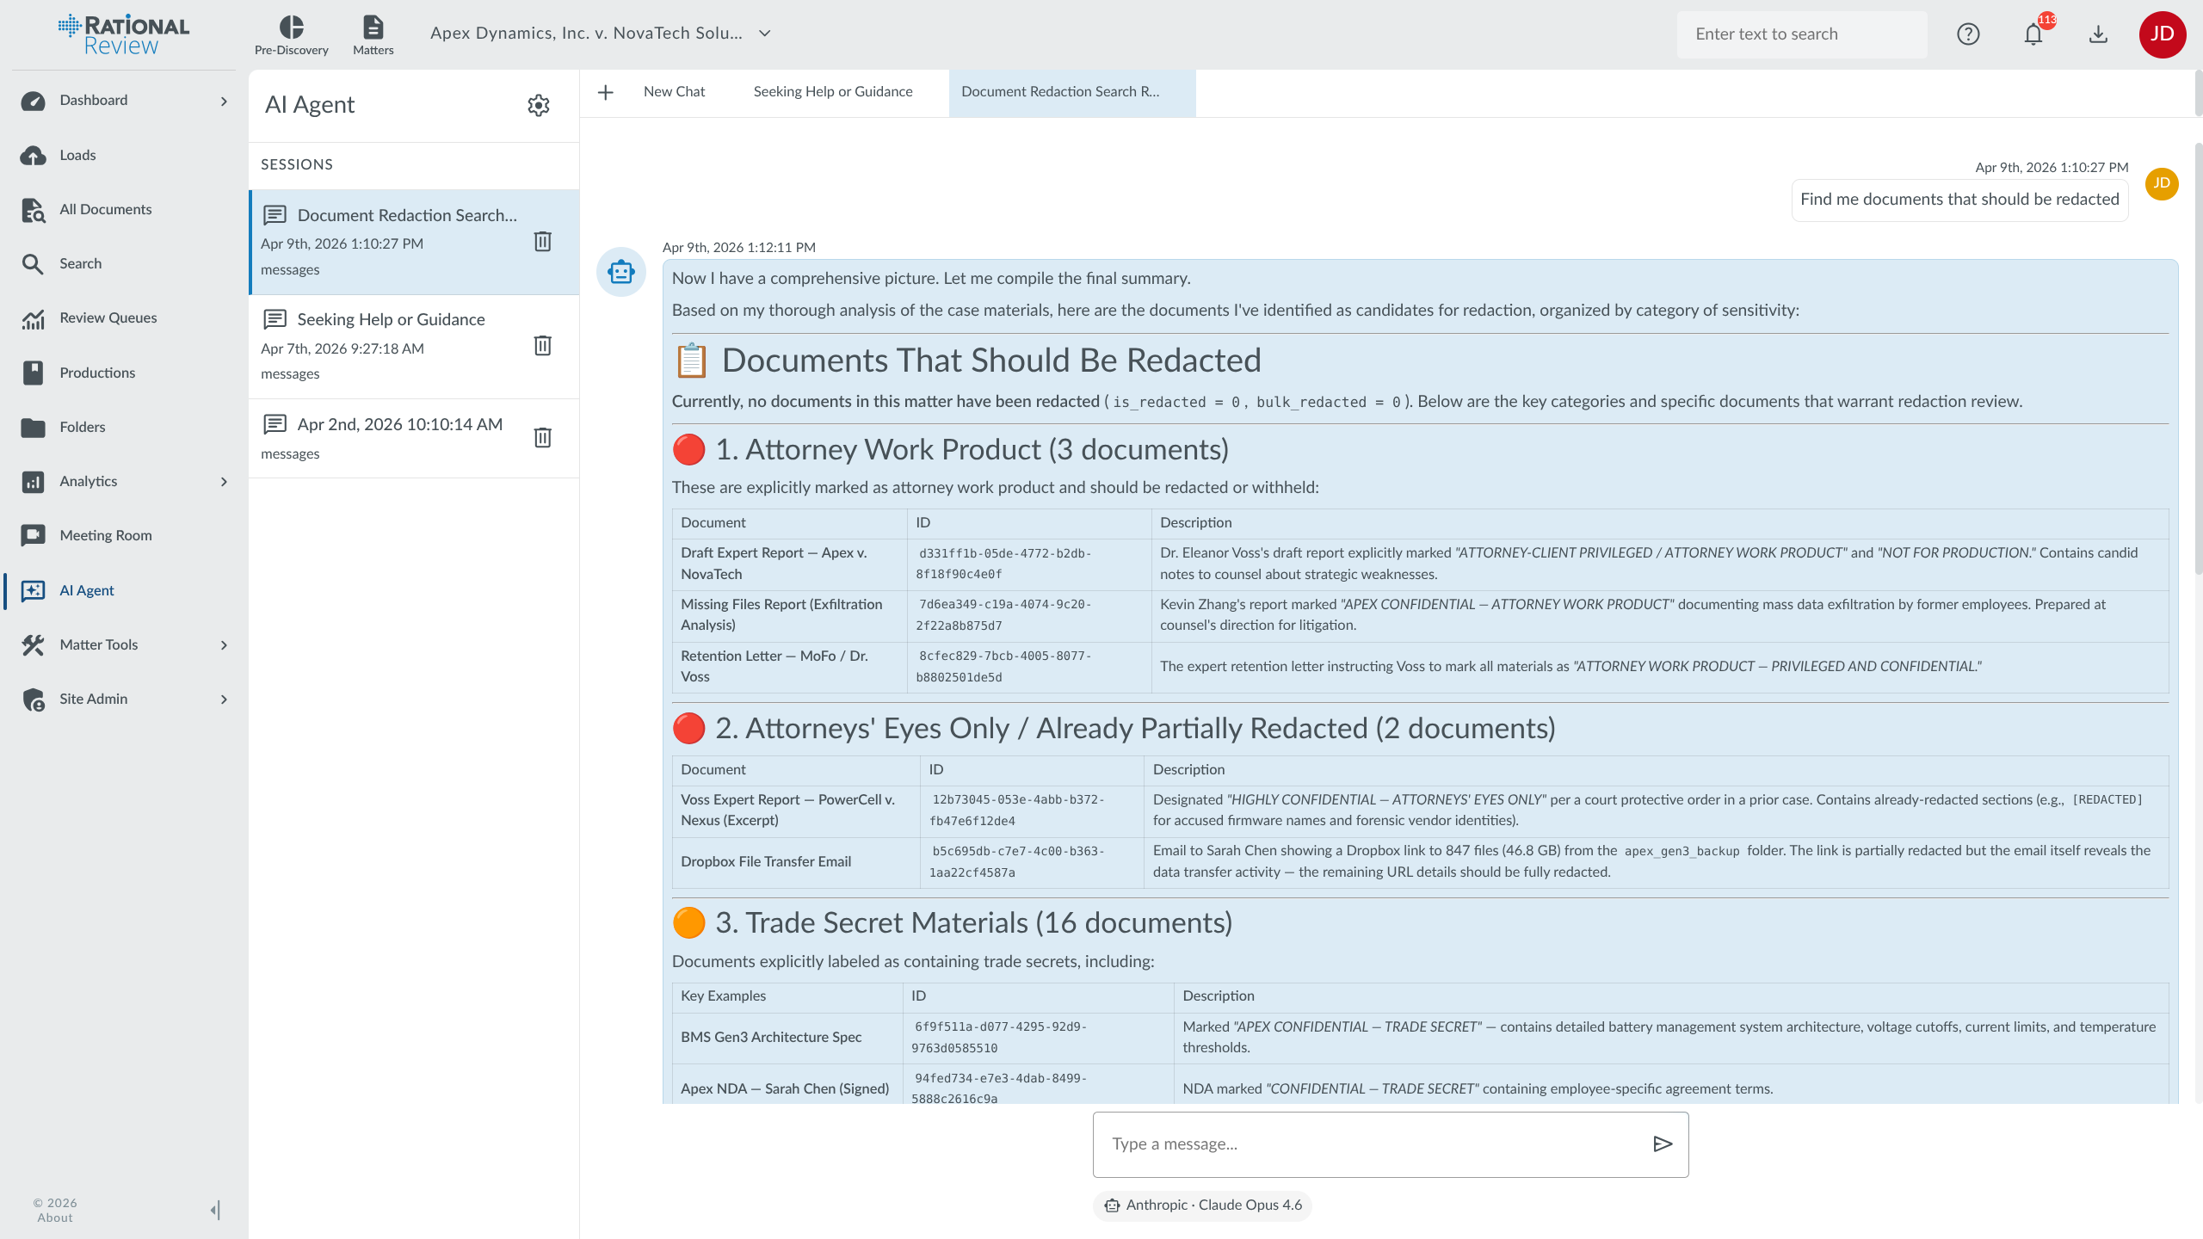
Task: Add a new chat with plus icon
Action: point(606,92)
